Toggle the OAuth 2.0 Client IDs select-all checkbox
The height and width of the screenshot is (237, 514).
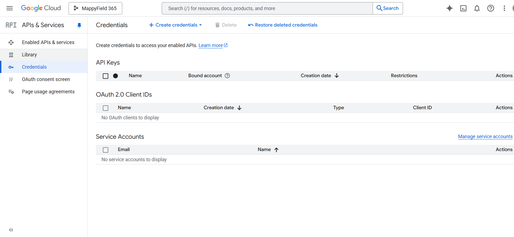coord(106,108)
